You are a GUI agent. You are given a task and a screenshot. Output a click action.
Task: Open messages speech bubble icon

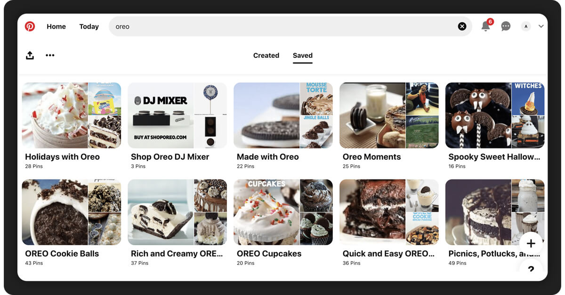(x=506, y=26)
